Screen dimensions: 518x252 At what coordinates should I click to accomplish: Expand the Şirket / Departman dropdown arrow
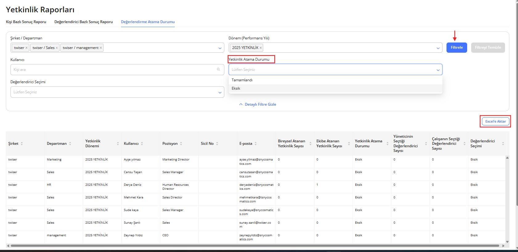[220, 48]
